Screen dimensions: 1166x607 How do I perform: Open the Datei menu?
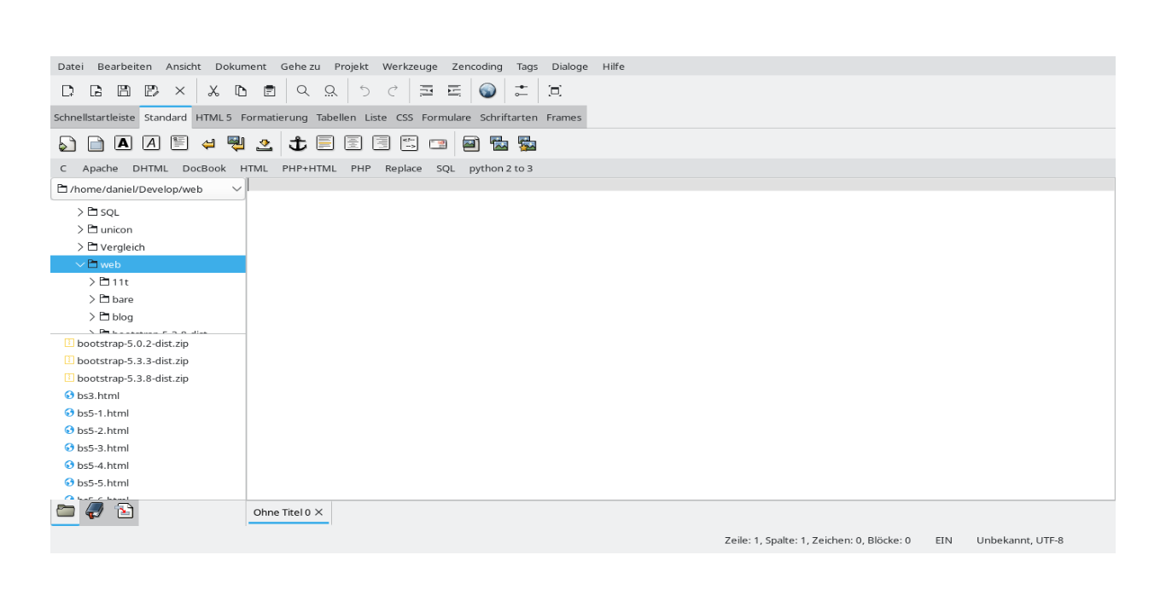(70, 66)
